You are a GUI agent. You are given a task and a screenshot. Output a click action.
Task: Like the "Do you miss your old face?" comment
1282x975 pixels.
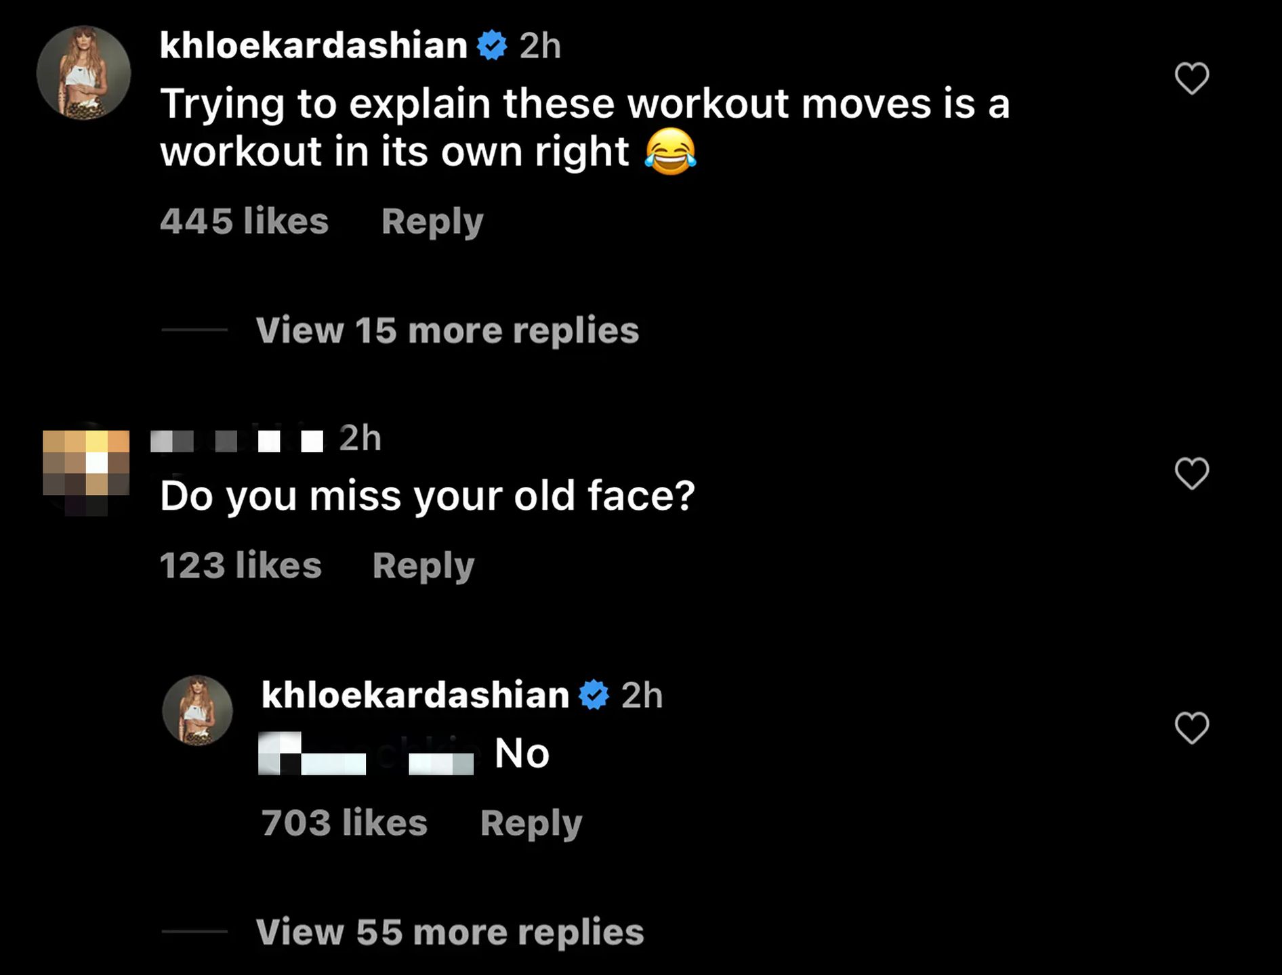pyautogui.click(x=1191, y=473)
